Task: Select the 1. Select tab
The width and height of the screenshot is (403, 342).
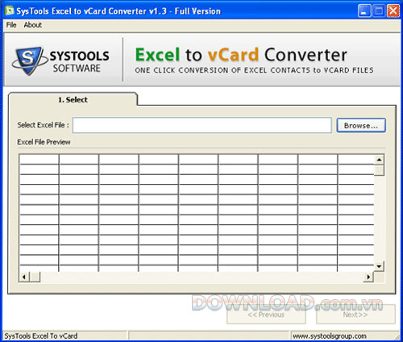Action: click(x=73, y=100)
